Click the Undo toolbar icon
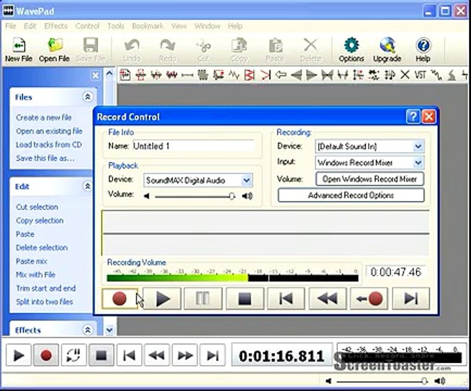The height and width of the screenshot is (391, 471). (x=132, y=49)
